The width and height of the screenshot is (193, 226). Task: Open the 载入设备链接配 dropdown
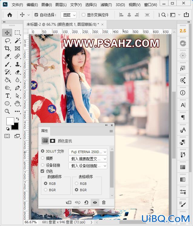click(x=88, y=166)
